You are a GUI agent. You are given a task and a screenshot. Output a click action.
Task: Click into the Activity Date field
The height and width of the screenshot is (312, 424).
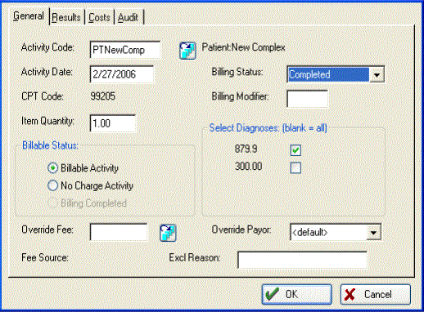[x=122, y=74]
